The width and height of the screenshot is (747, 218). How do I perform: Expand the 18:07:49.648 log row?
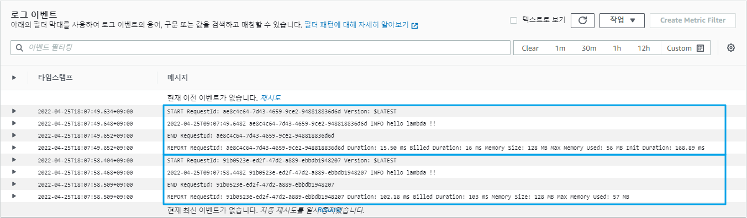click(14, 123)
